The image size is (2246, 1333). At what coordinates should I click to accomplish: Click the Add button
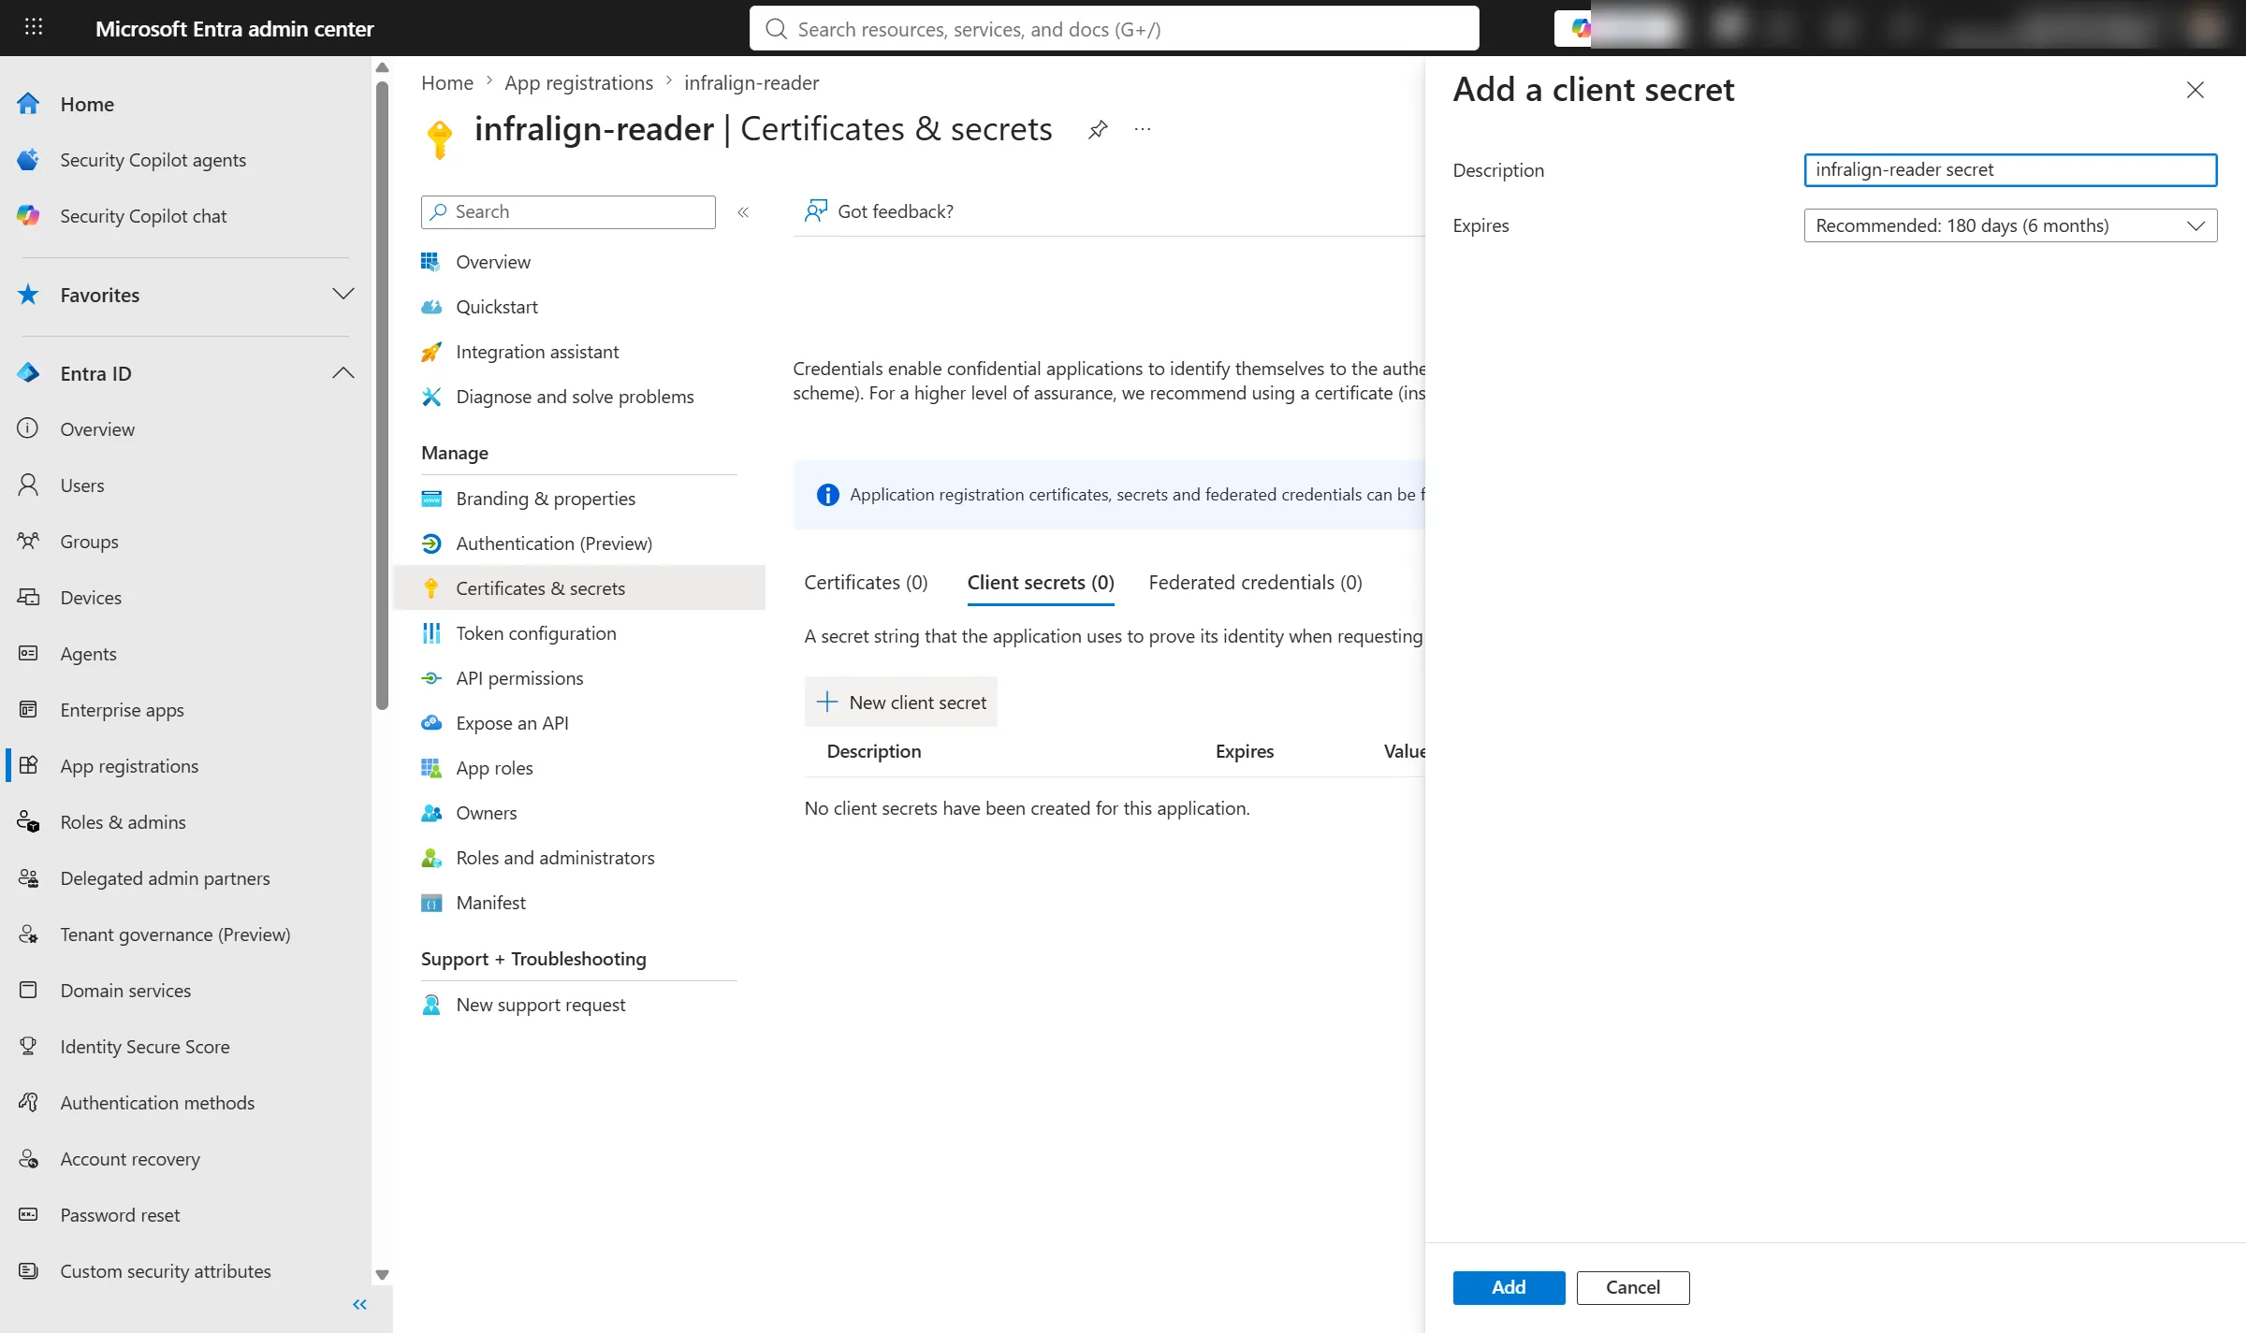tap(1509, 1287)
